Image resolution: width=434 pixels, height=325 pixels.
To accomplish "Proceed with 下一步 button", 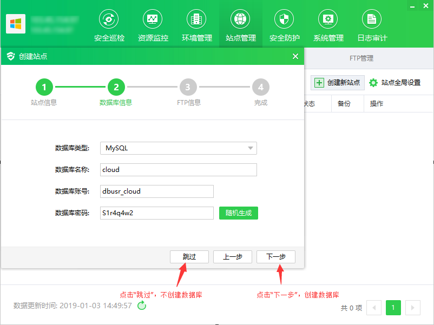I will 276,257.
